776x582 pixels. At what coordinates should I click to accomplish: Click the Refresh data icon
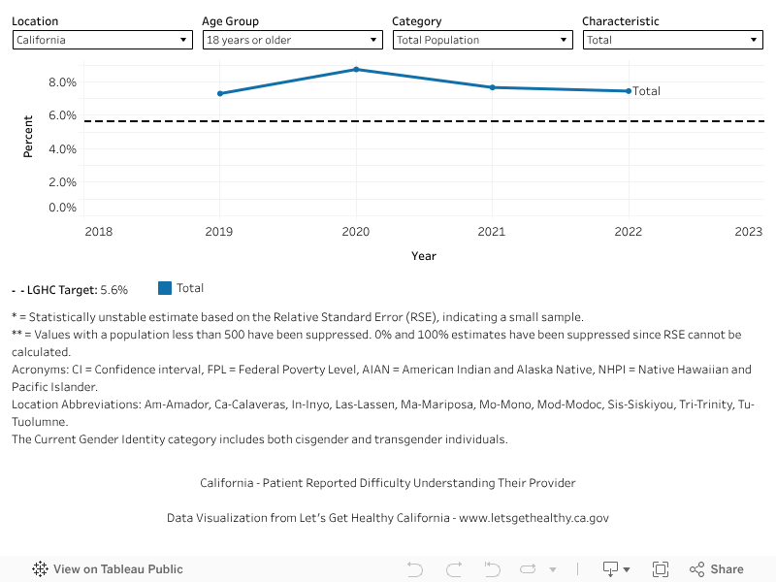529,569
